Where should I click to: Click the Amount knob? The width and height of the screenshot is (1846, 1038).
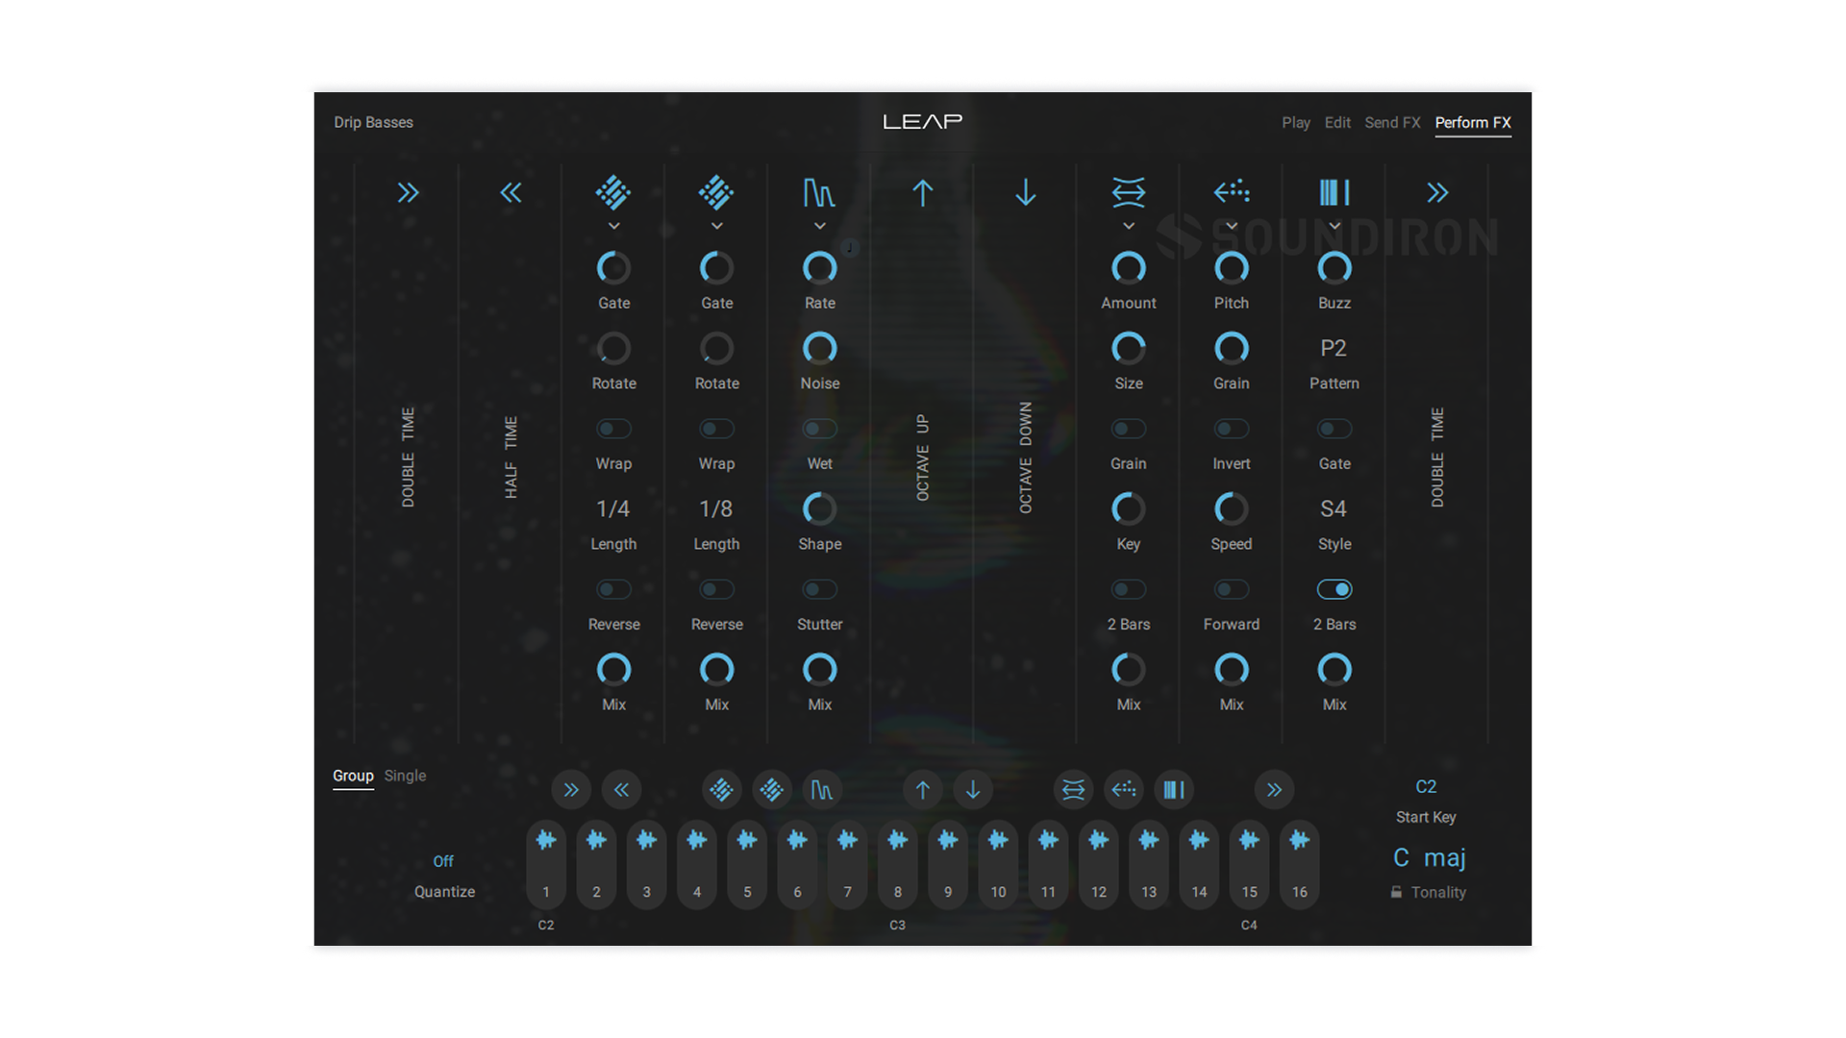(1129, 268)
